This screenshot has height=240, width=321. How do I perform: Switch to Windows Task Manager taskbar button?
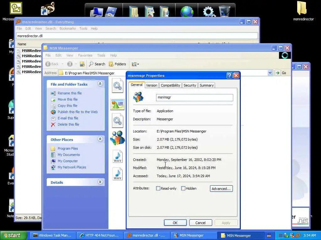[53, 236]
